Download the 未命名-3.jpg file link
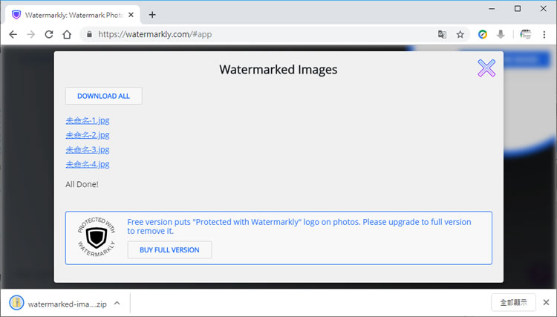 88,149
